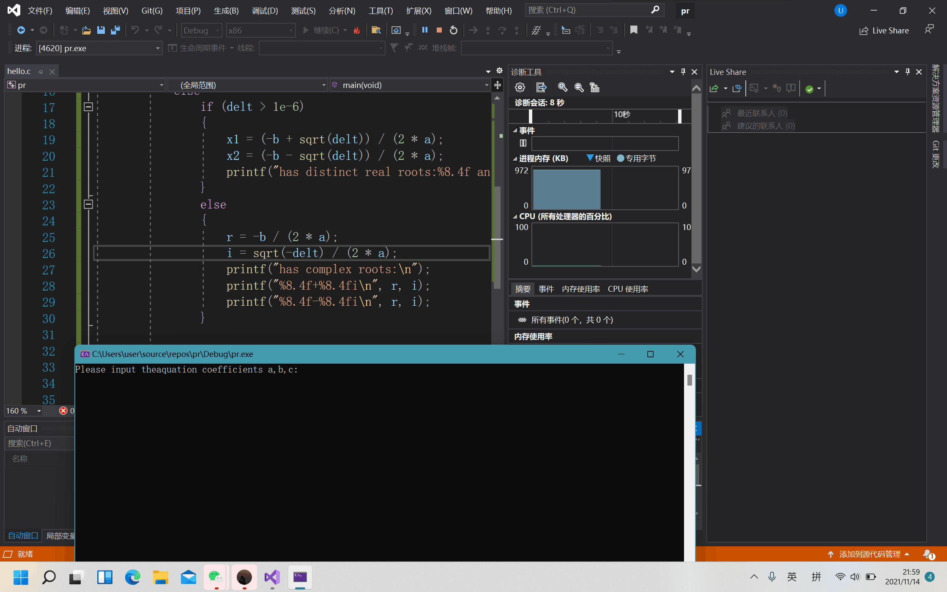Screen dimensions: 947x592
Task: Zoom in on the diagnostics timeline
Action: 562,88
